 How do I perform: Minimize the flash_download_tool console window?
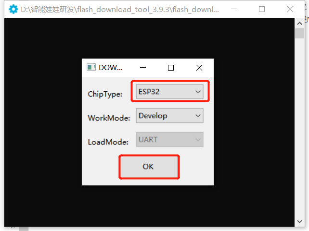(x=234, y=9)
